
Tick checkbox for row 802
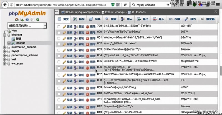coord(59,44)
